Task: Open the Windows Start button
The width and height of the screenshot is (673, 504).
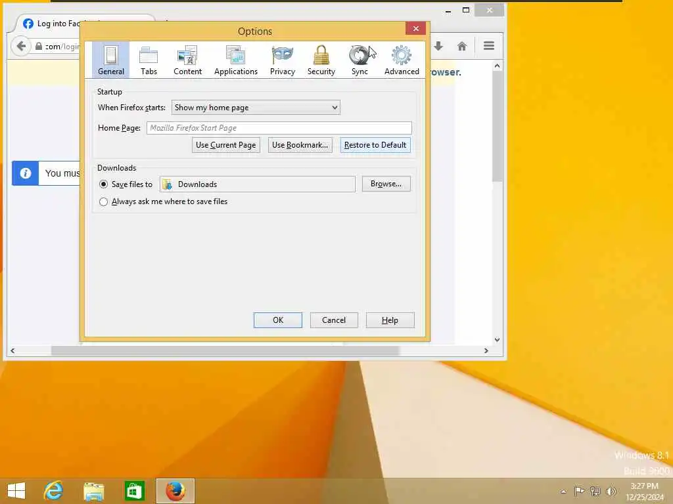Action: click(x=16, y=491)
